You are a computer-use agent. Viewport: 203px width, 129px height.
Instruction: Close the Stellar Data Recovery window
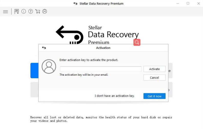[198, 4]
